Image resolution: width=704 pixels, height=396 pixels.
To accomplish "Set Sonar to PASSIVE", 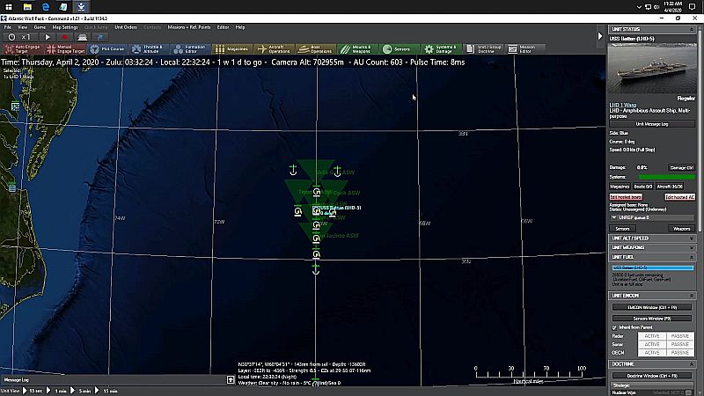I will 679,344.
